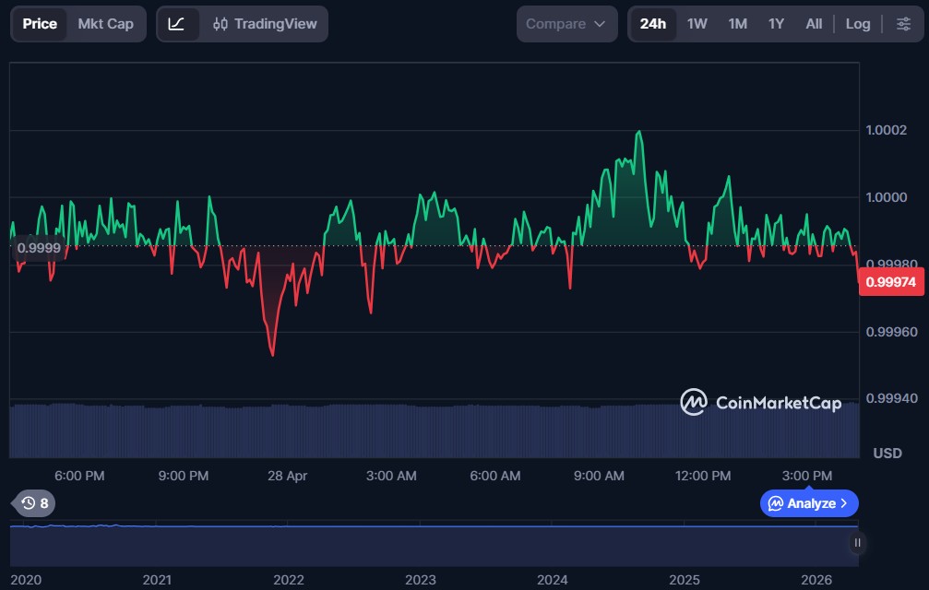Switch to TradingView candlestick chart
Viewport: 929px width, 590px height.
coord(265,24)
